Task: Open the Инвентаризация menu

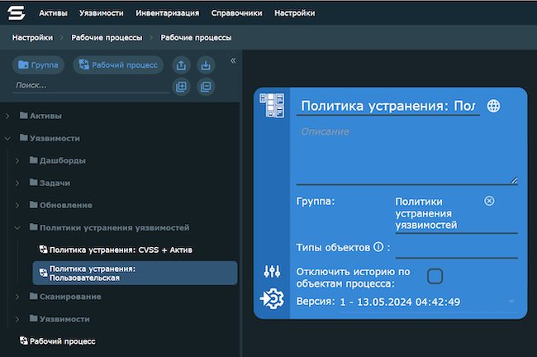Action: click(x=167, y=13)
